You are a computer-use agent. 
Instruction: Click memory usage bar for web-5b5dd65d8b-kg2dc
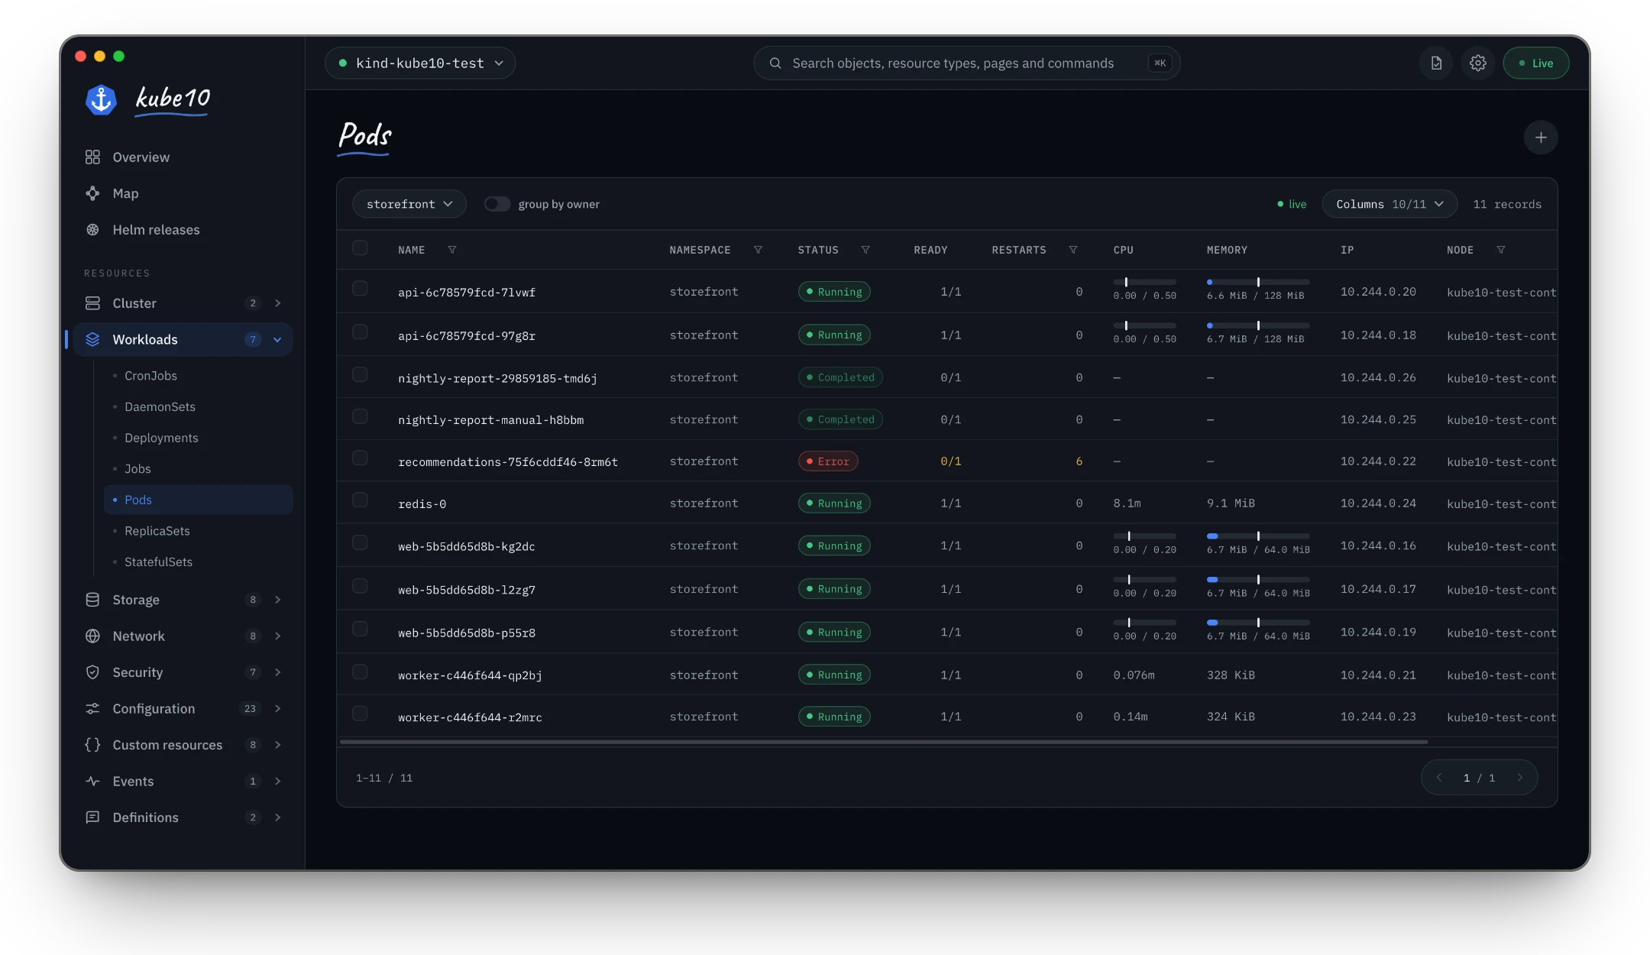coord(1258,536)
